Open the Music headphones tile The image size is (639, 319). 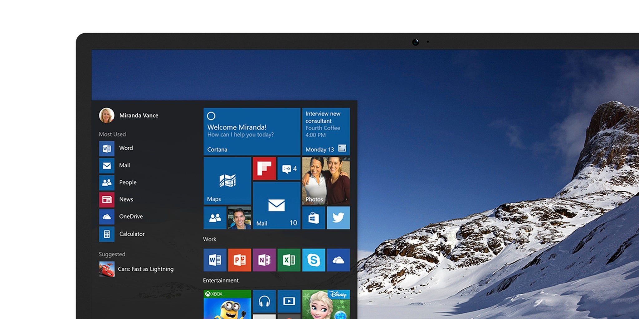[x=264, y=301]
